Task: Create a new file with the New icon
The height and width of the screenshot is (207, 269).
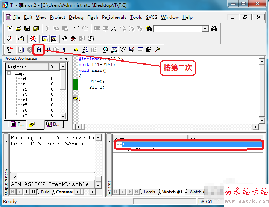Action: click(10, 28)
